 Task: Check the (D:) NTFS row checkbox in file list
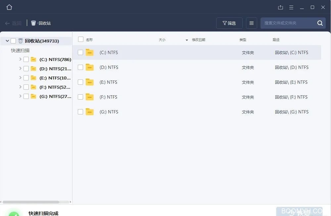[80, 67]
